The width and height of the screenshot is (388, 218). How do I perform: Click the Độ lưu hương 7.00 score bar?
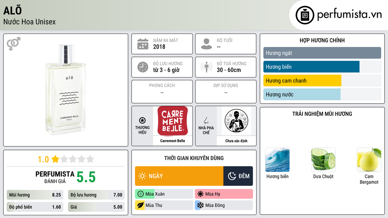point(96,195)
